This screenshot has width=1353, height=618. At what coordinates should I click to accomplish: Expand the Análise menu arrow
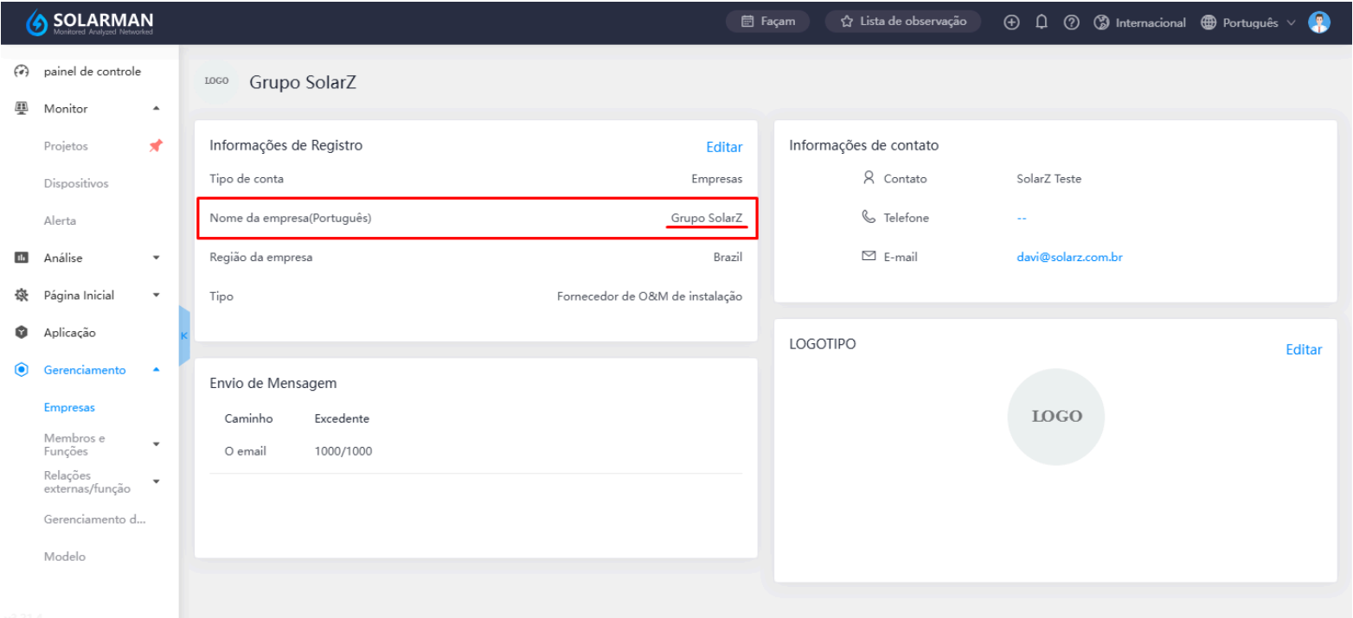pyautogui.click(x=157, y=258)
